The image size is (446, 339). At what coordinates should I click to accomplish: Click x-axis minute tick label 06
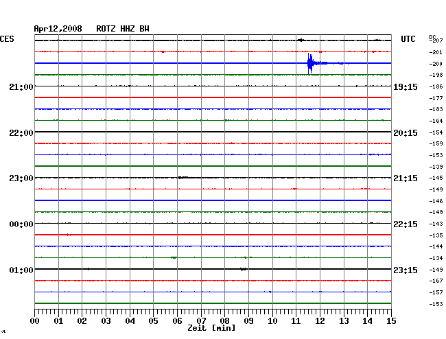coord(177,321)
